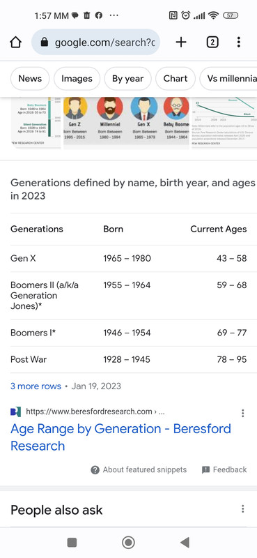Viewport: 257px width, 558px height.
Task: Tap Android back navigation triangle
Action: pyautogui.click(x=185, y=543)
